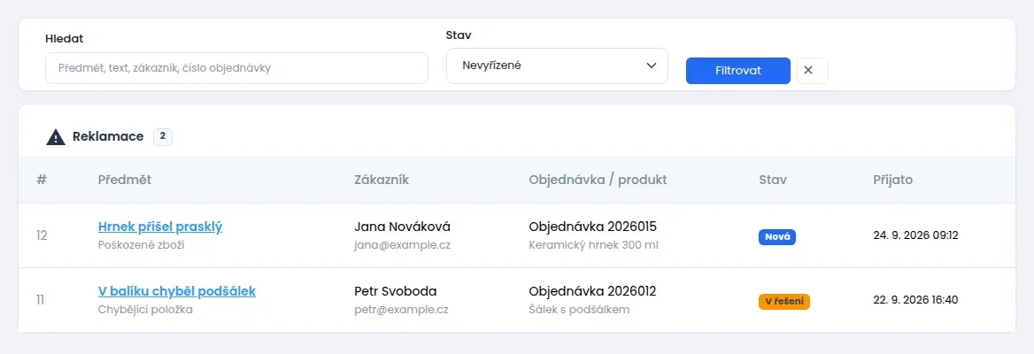Click Objednávka 2026015 cell
The width and height of the screenshot is (1034, 354).
click(x=593, y=227)
